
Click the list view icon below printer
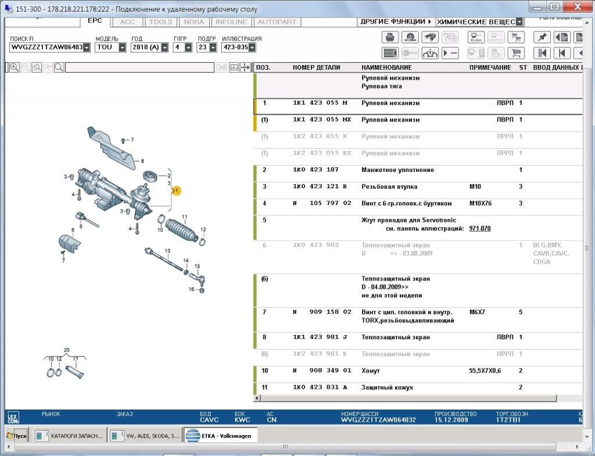390,53
